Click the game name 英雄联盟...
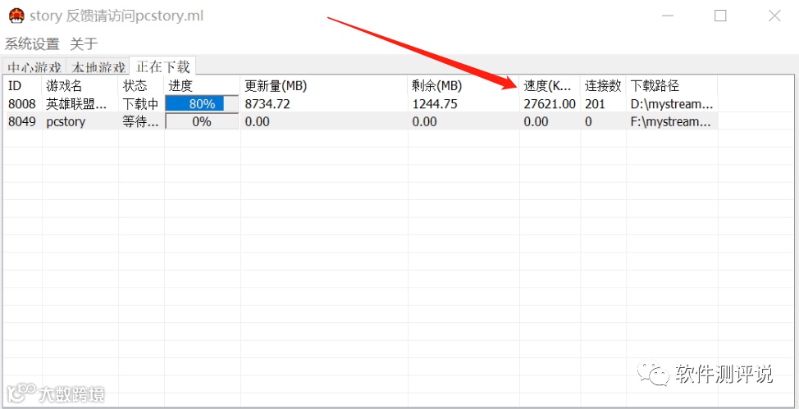799x409 pixels. point(76,104)
